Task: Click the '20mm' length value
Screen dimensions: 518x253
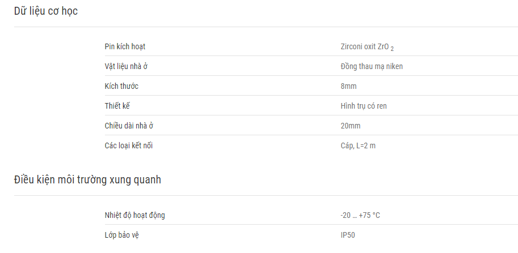Action: [351, 126]
